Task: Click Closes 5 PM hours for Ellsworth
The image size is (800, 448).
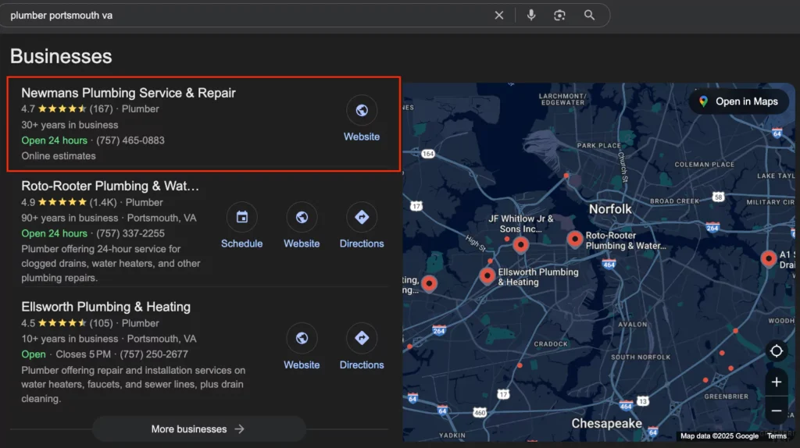Action: tap(83, 354)
